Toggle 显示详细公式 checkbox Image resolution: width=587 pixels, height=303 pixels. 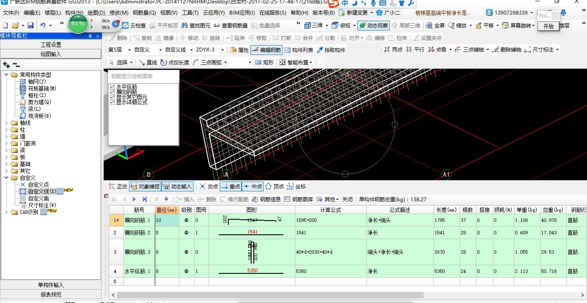[x=113, y=103]
